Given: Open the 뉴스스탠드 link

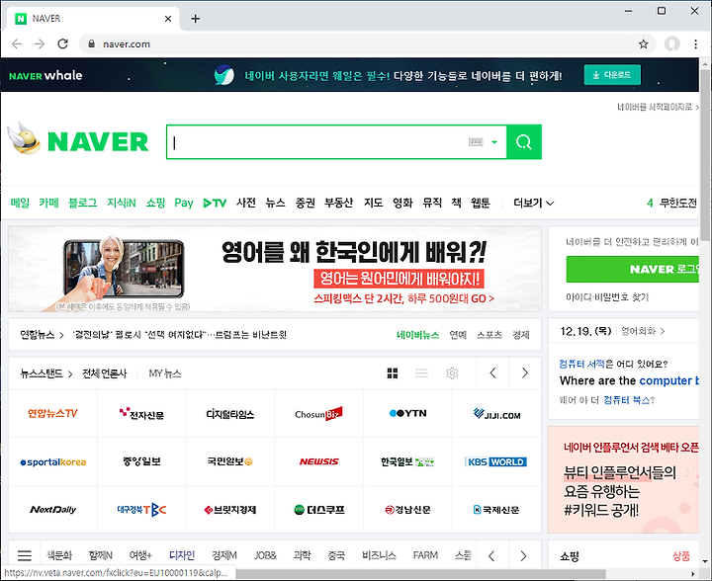Looking at the screenshot, I should coord(45,373).
